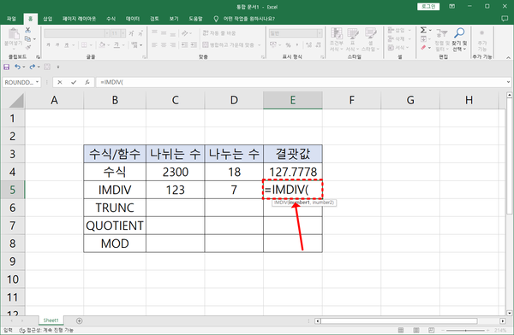514x335 pixels.
Task: Open the 수식 (Formulas) tab
Action: coord(111,19)
